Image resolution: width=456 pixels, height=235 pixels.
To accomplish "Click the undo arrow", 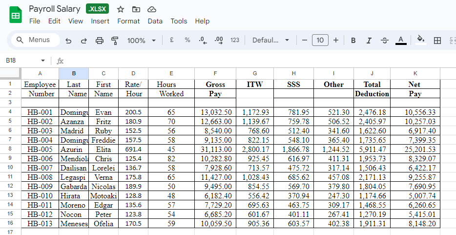I will 68,41.
